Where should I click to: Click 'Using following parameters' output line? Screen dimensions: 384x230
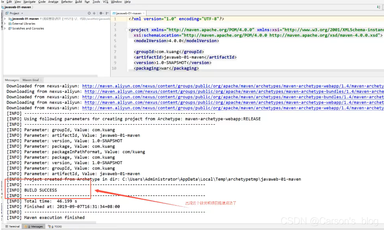(134, 119)
